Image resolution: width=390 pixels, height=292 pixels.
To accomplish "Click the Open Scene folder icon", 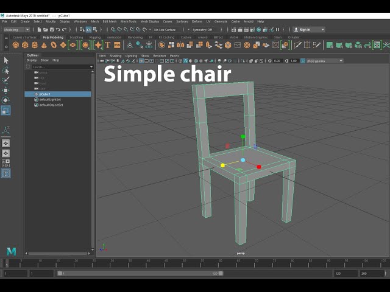I will pos(46,30).
